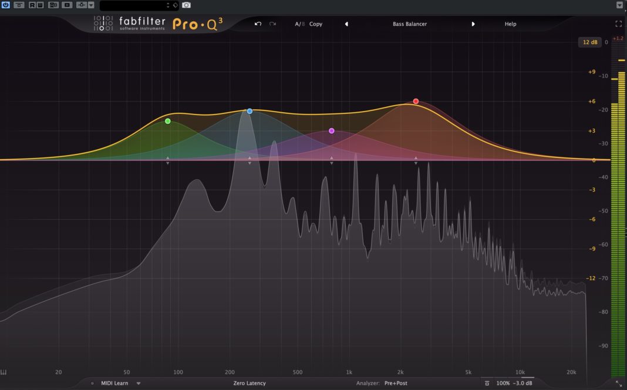Open the Help menu
The image size is (627, 390).
pyautogui.click(x=510, y=24)
